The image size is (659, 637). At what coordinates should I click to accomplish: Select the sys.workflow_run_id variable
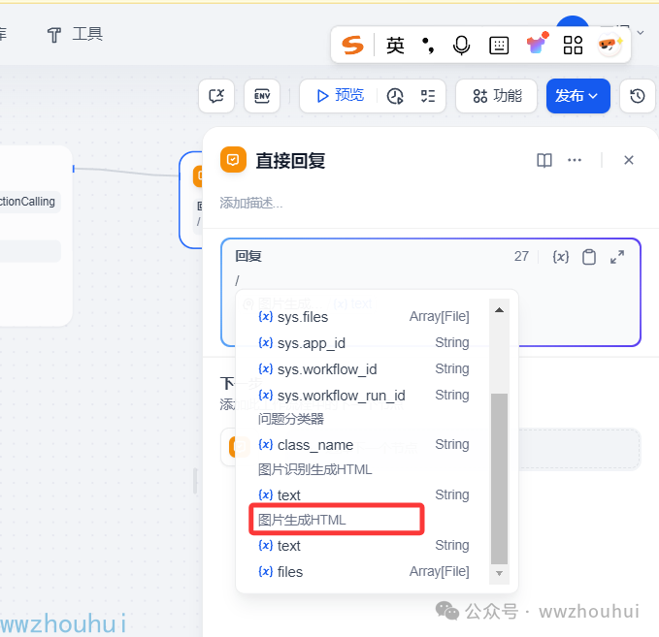click(364, 396)
